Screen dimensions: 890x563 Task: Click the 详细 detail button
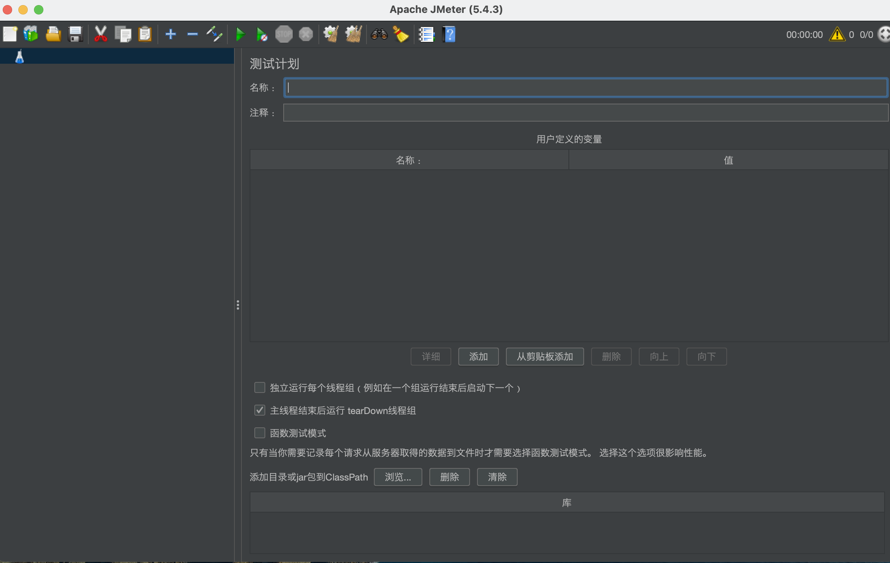tap(431, 357)
